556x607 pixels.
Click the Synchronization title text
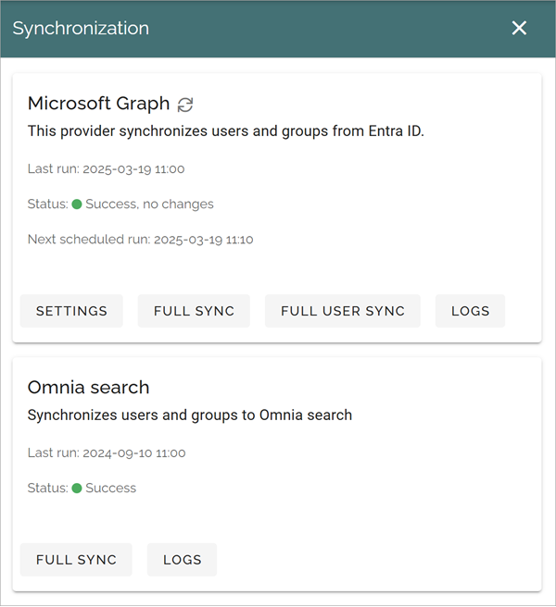pyautogui.click(x=81, y=29)
